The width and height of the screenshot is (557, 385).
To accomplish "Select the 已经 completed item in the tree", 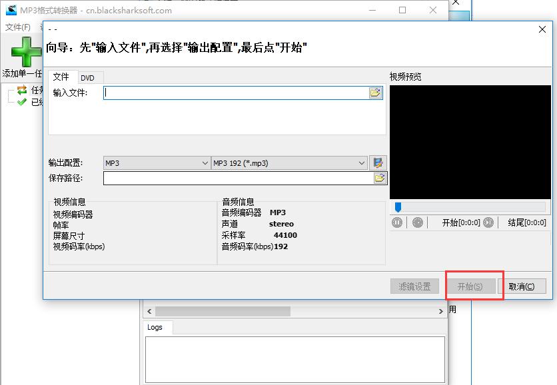I will (x=32, y=102).
